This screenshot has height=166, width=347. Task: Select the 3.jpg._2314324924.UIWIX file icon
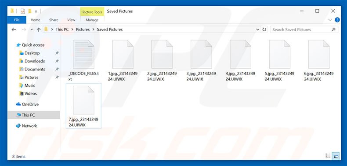pyautogui.click(x=201, y=54)
